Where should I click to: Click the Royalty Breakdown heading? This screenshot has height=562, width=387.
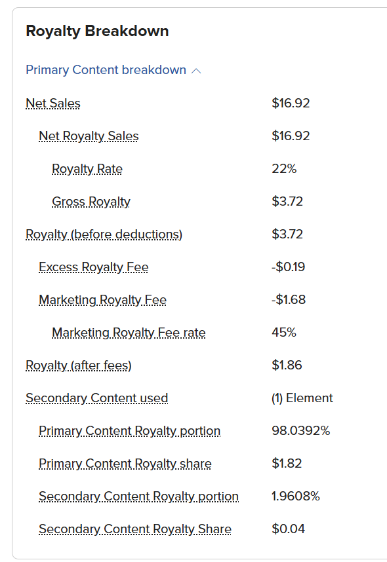point(97,31)
